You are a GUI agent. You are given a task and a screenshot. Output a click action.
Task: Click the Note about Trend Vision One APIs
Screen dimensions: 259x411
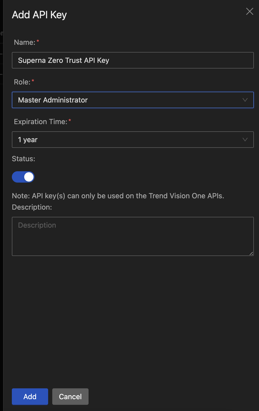(x=118, y=196)
